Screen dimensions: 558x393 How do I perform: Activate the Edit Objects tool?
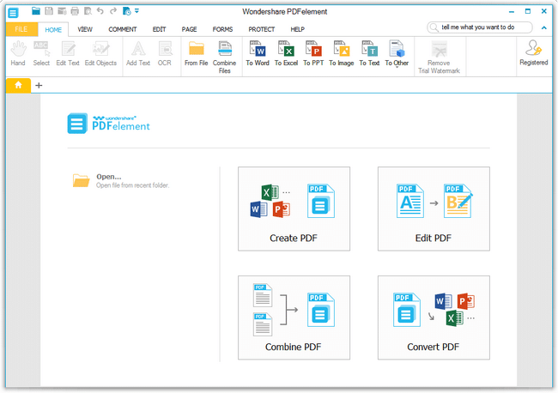[100, 53]
